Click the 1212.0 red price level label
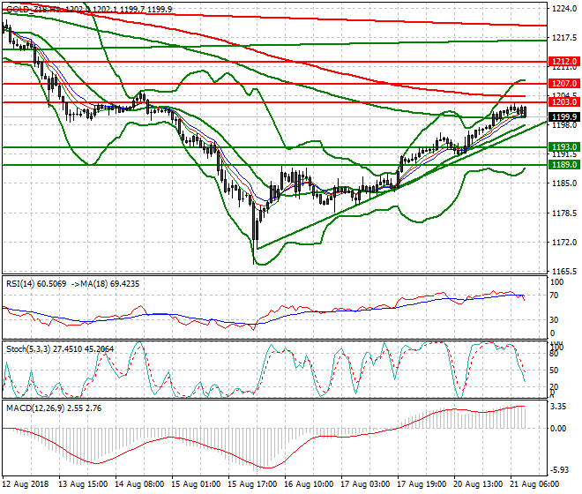 coord(563,61)
